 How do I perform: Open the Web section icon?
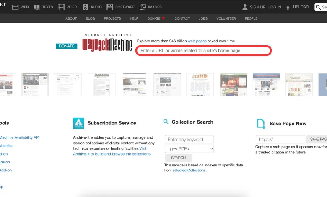pos(15,7)
